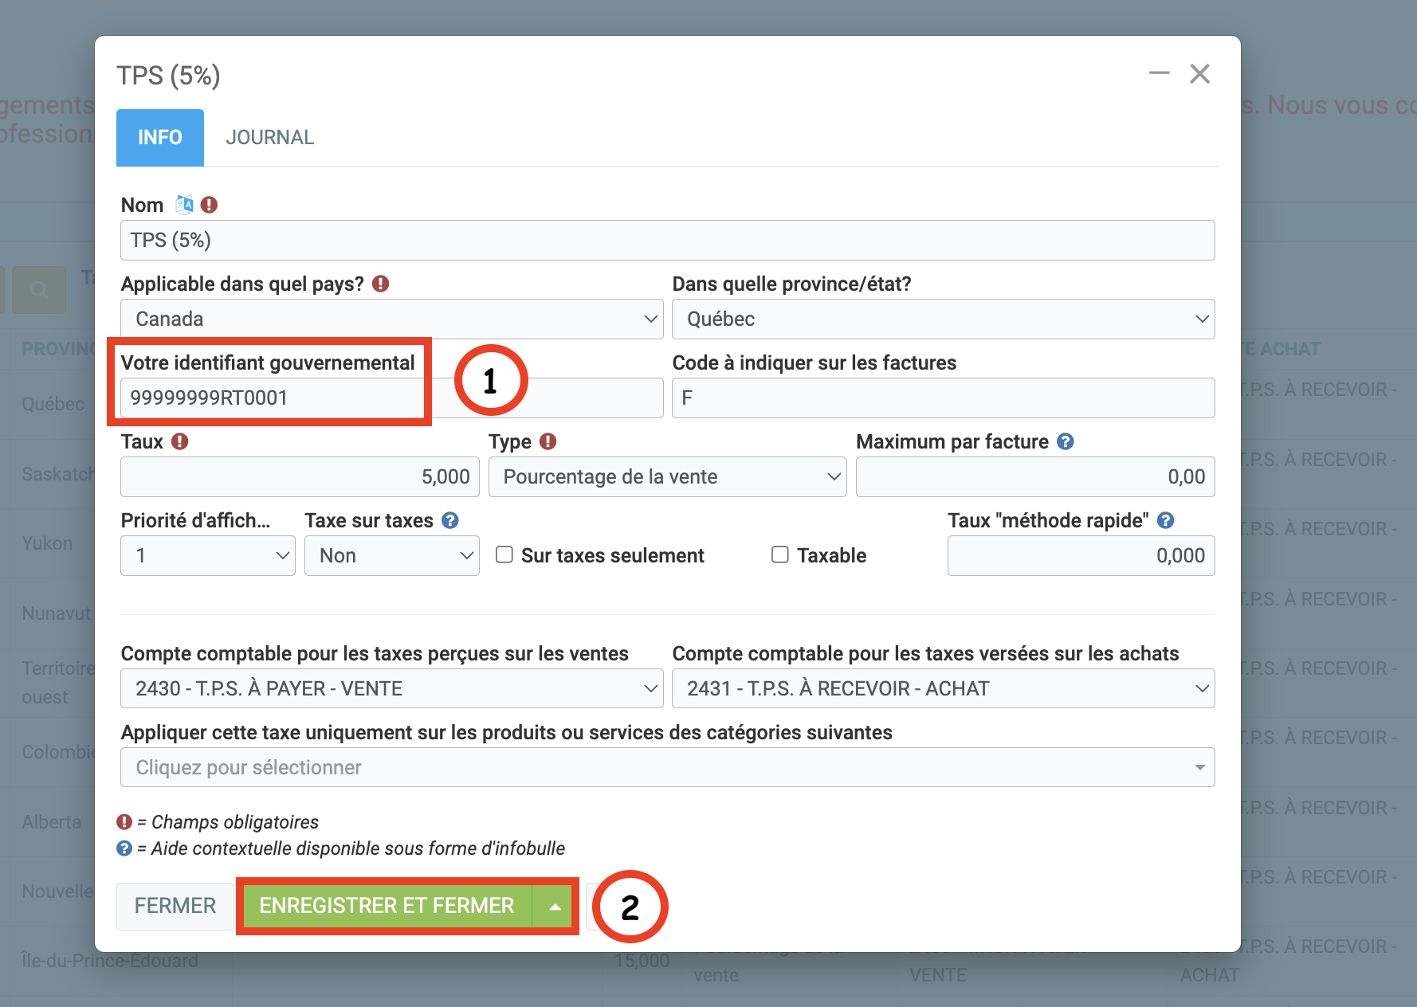The image size is (1417, 1007).
Task: Click the translate icon next to Nom
Action: [185, 205]
